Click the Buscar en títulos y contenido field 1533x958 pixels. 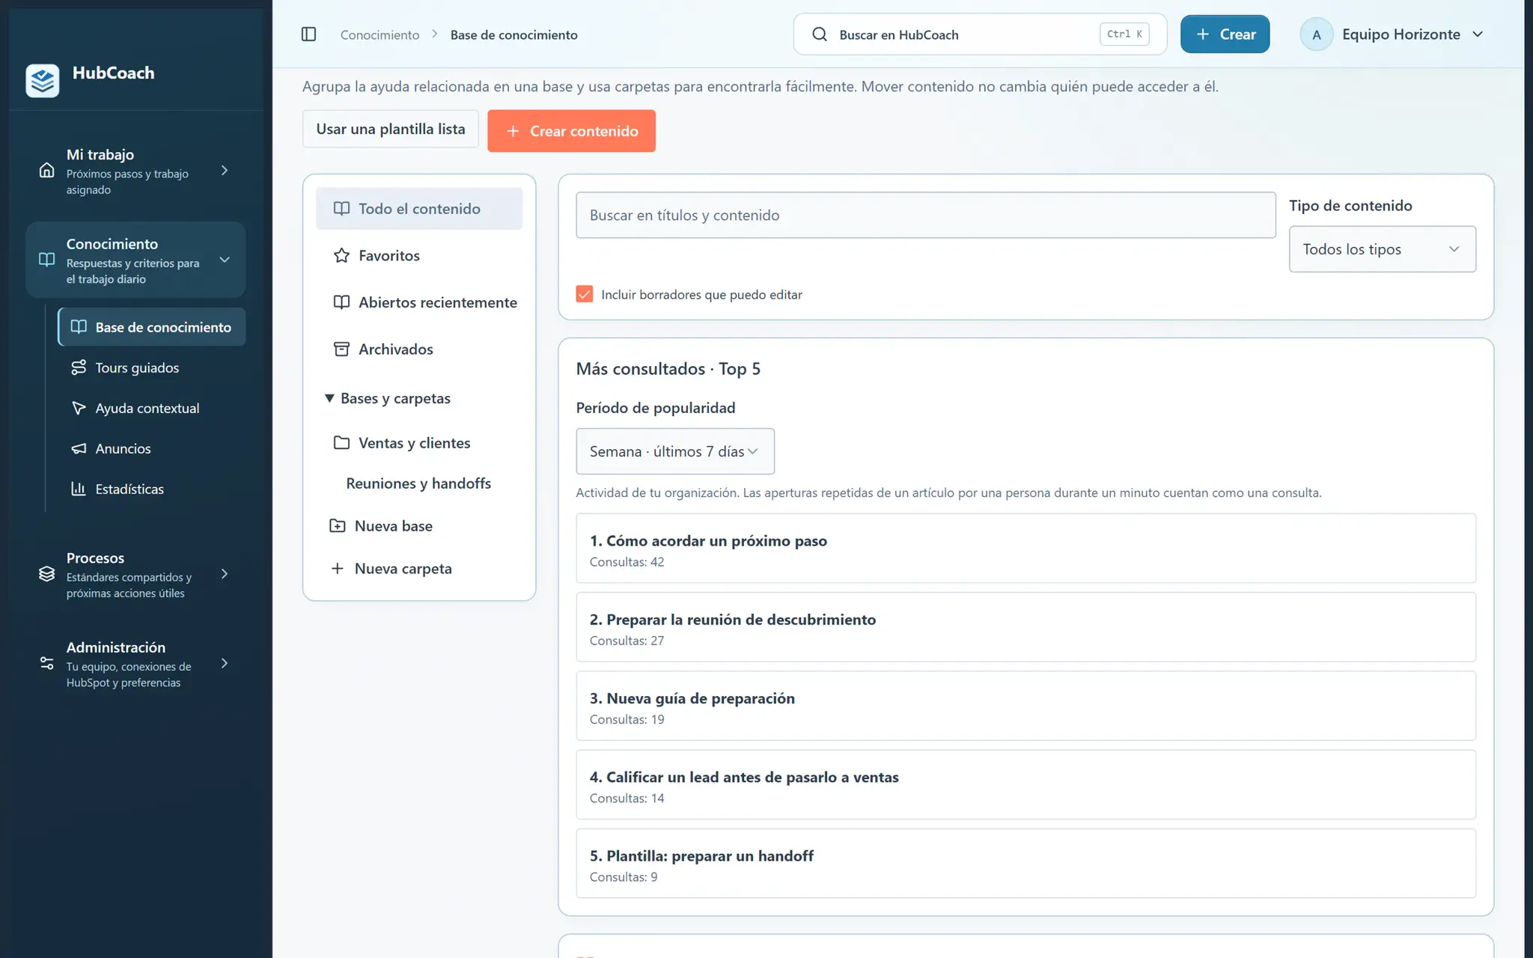pyautogui.click(x=925, y=216)
